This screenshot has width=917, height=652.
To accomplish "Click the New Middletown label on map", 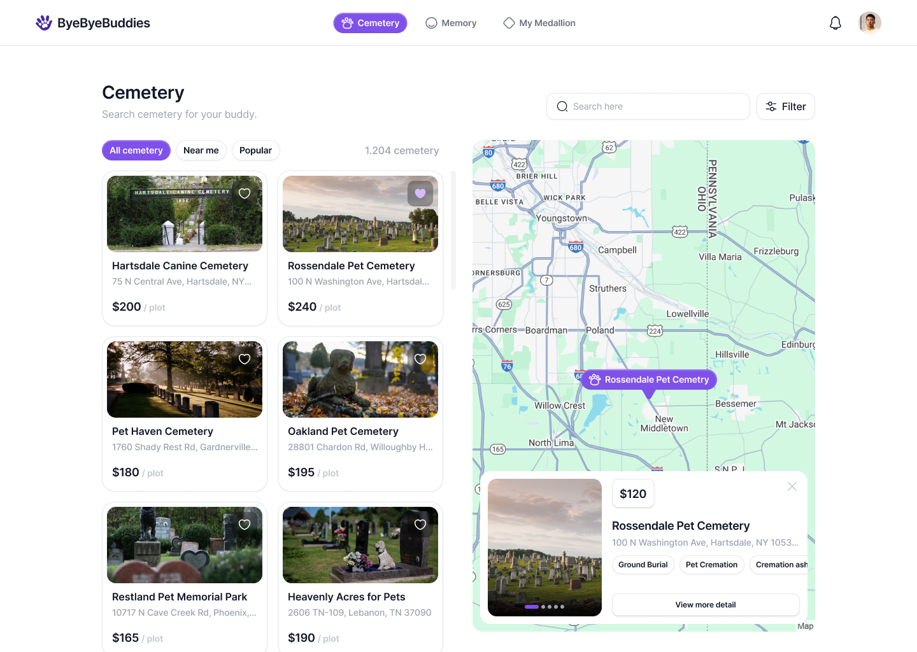I will pos(664,424).
